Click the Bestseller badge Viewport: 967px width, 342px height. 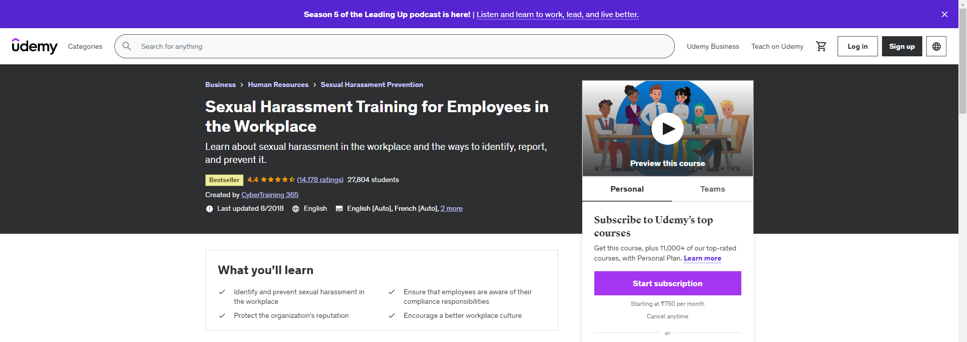tap(224, 180)
